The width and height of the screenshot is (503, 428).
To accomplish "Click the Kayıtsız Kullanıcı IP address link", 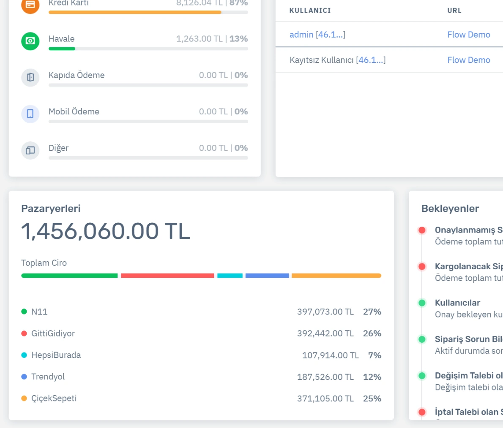I will tap(371, 60).
